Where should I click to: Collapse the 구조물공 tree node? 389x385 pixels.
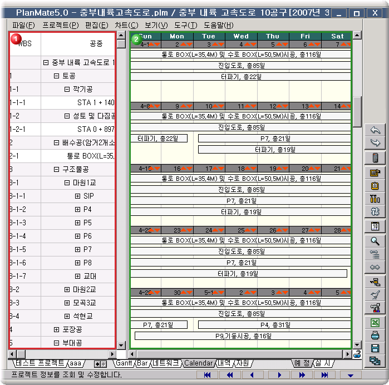click(x=56, y=169)
